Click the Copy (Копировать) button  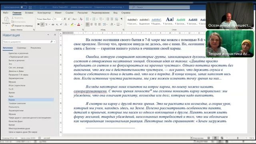point(18,22)
